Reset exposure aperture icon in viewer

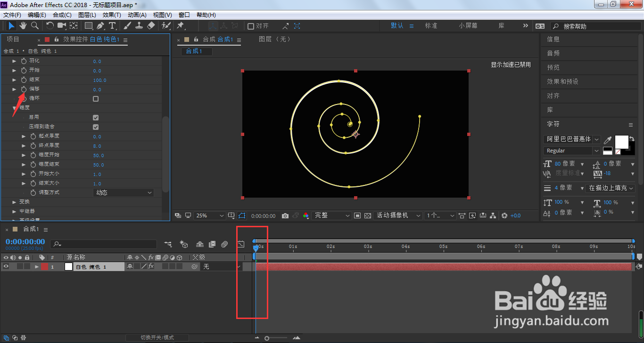(504, 215)
